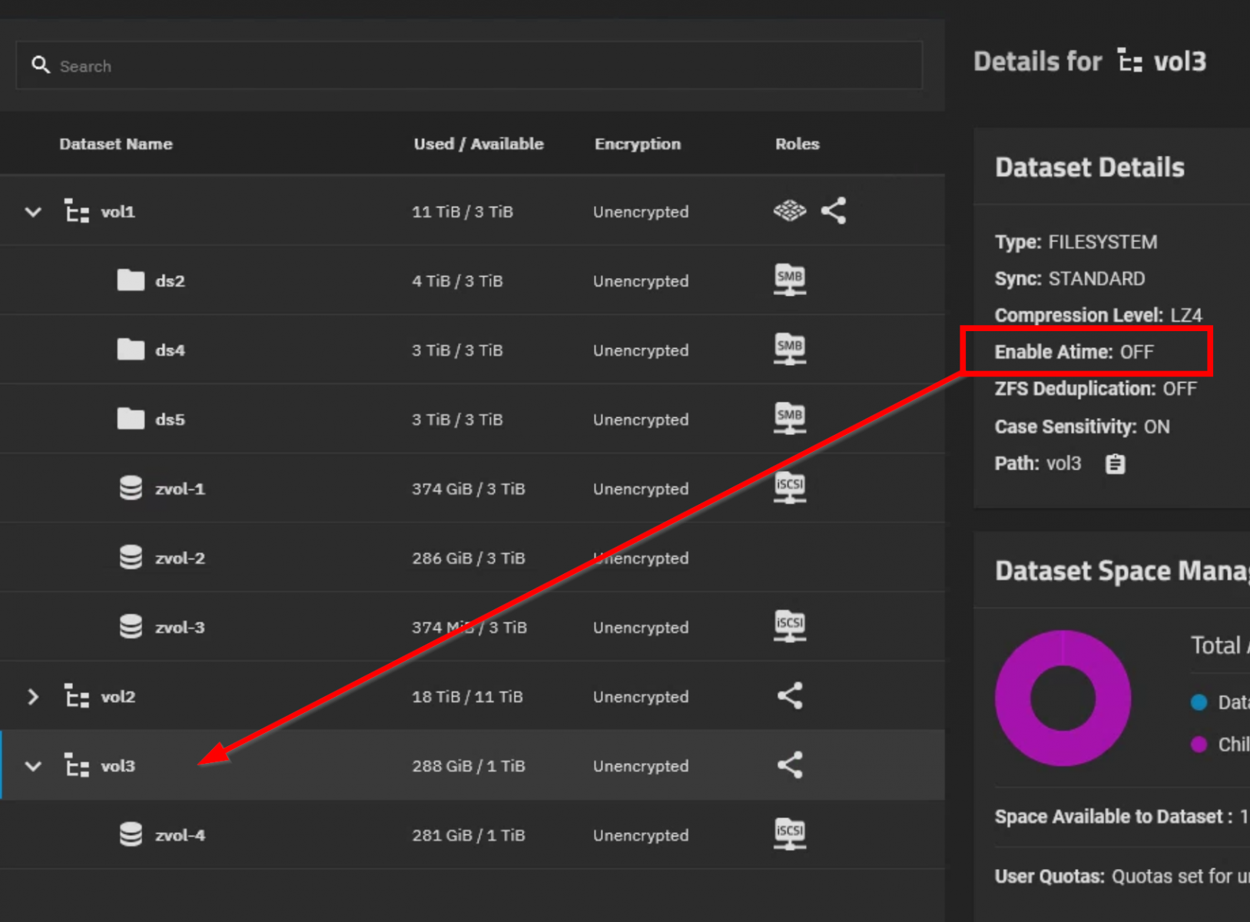Image resolution: width=1250 pixels, height=922 pixels.
Task: Click the Space Available to Dataset line
Action: click(1122, 817)
